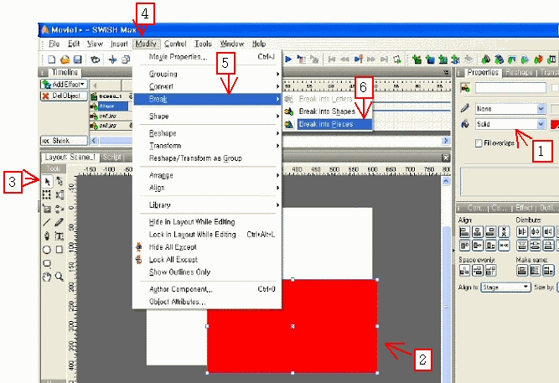
Task: Expand the Transform submenu
Action: click(x=208, y=146)
